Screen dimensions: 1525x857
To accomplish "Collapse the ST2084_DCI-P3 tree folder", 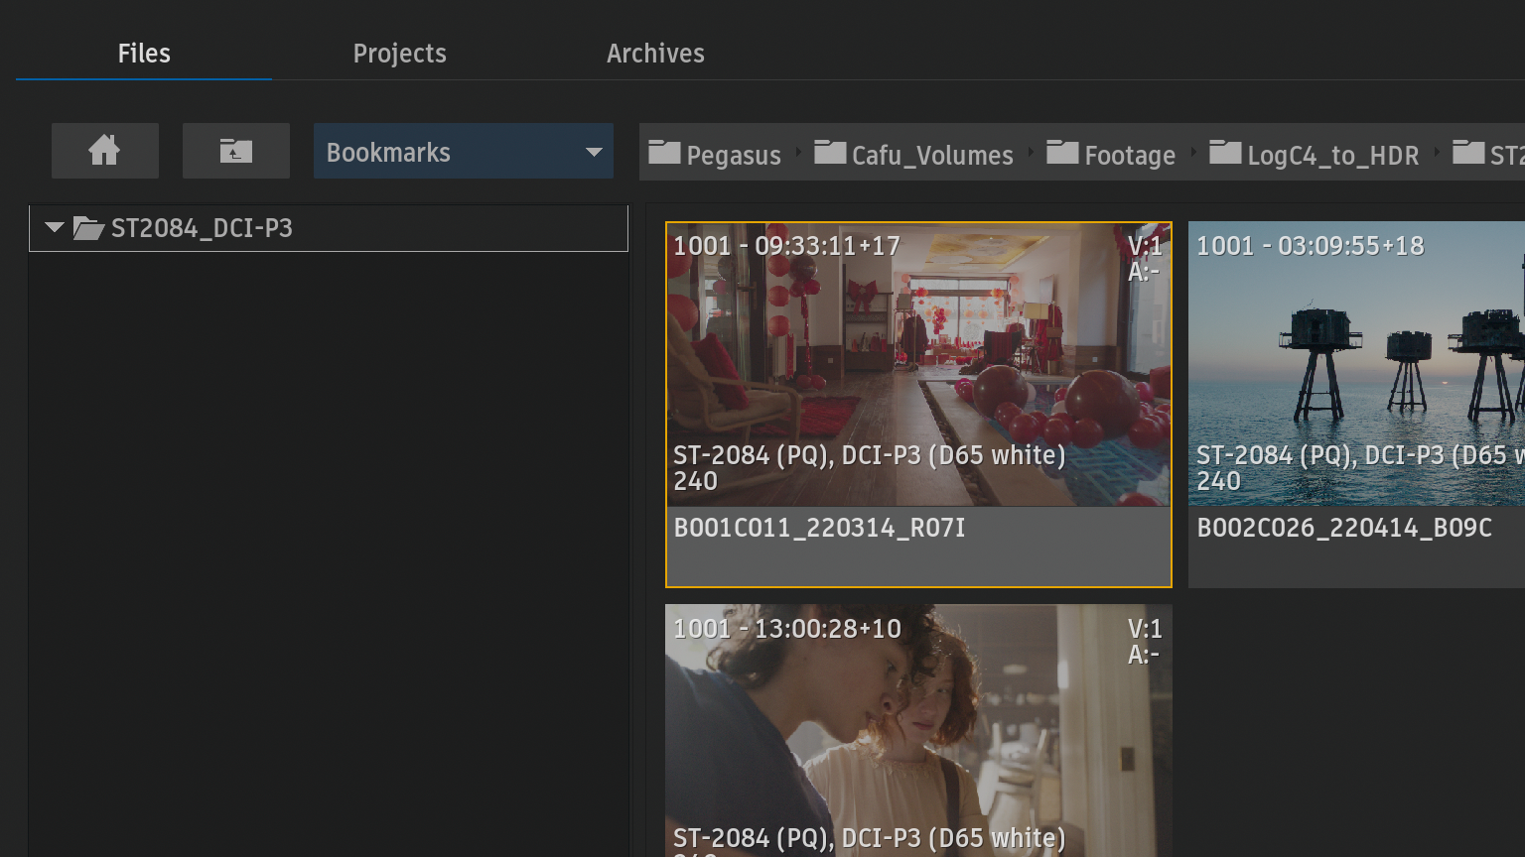I will (x=55, y=228).
